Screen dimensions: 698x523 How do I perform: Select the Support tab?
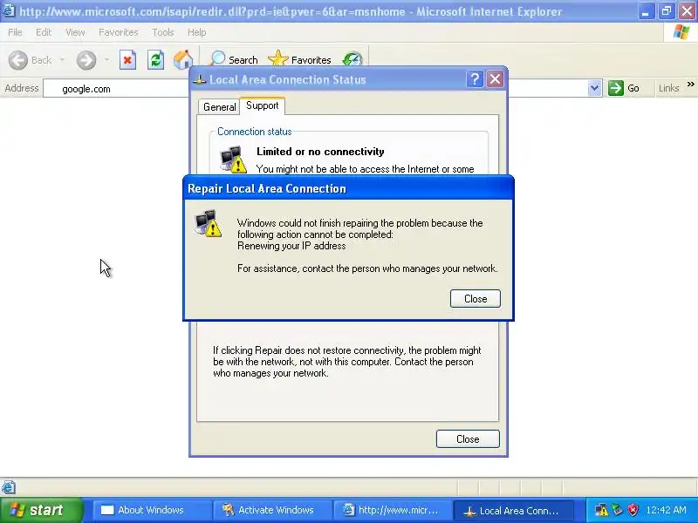[x=263, y=105]
